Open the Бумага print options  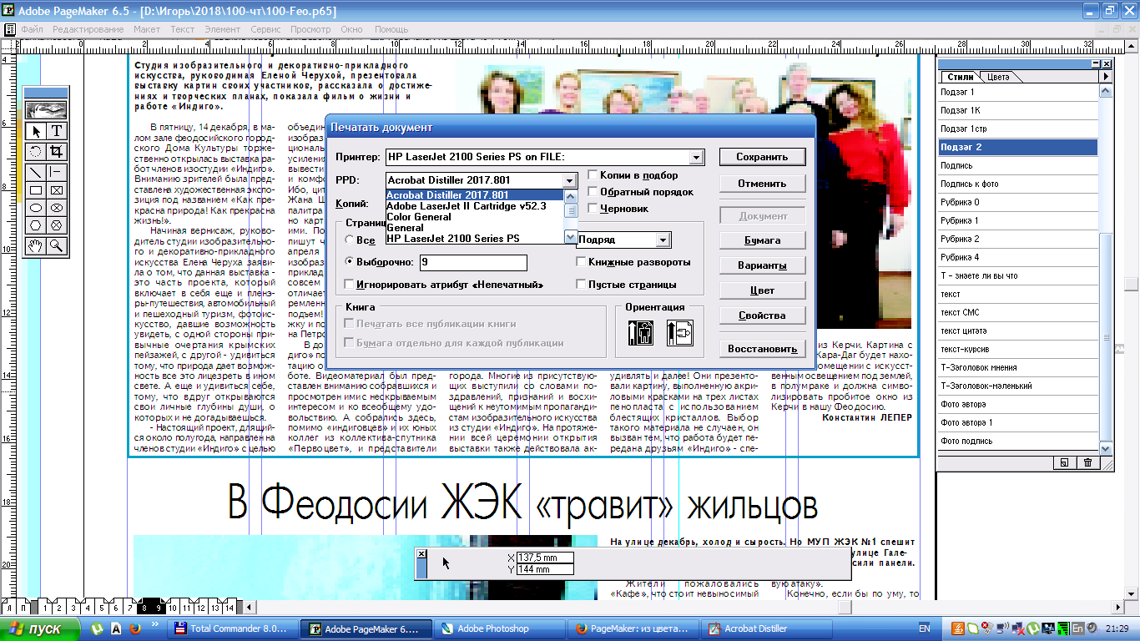pos(762,240)
